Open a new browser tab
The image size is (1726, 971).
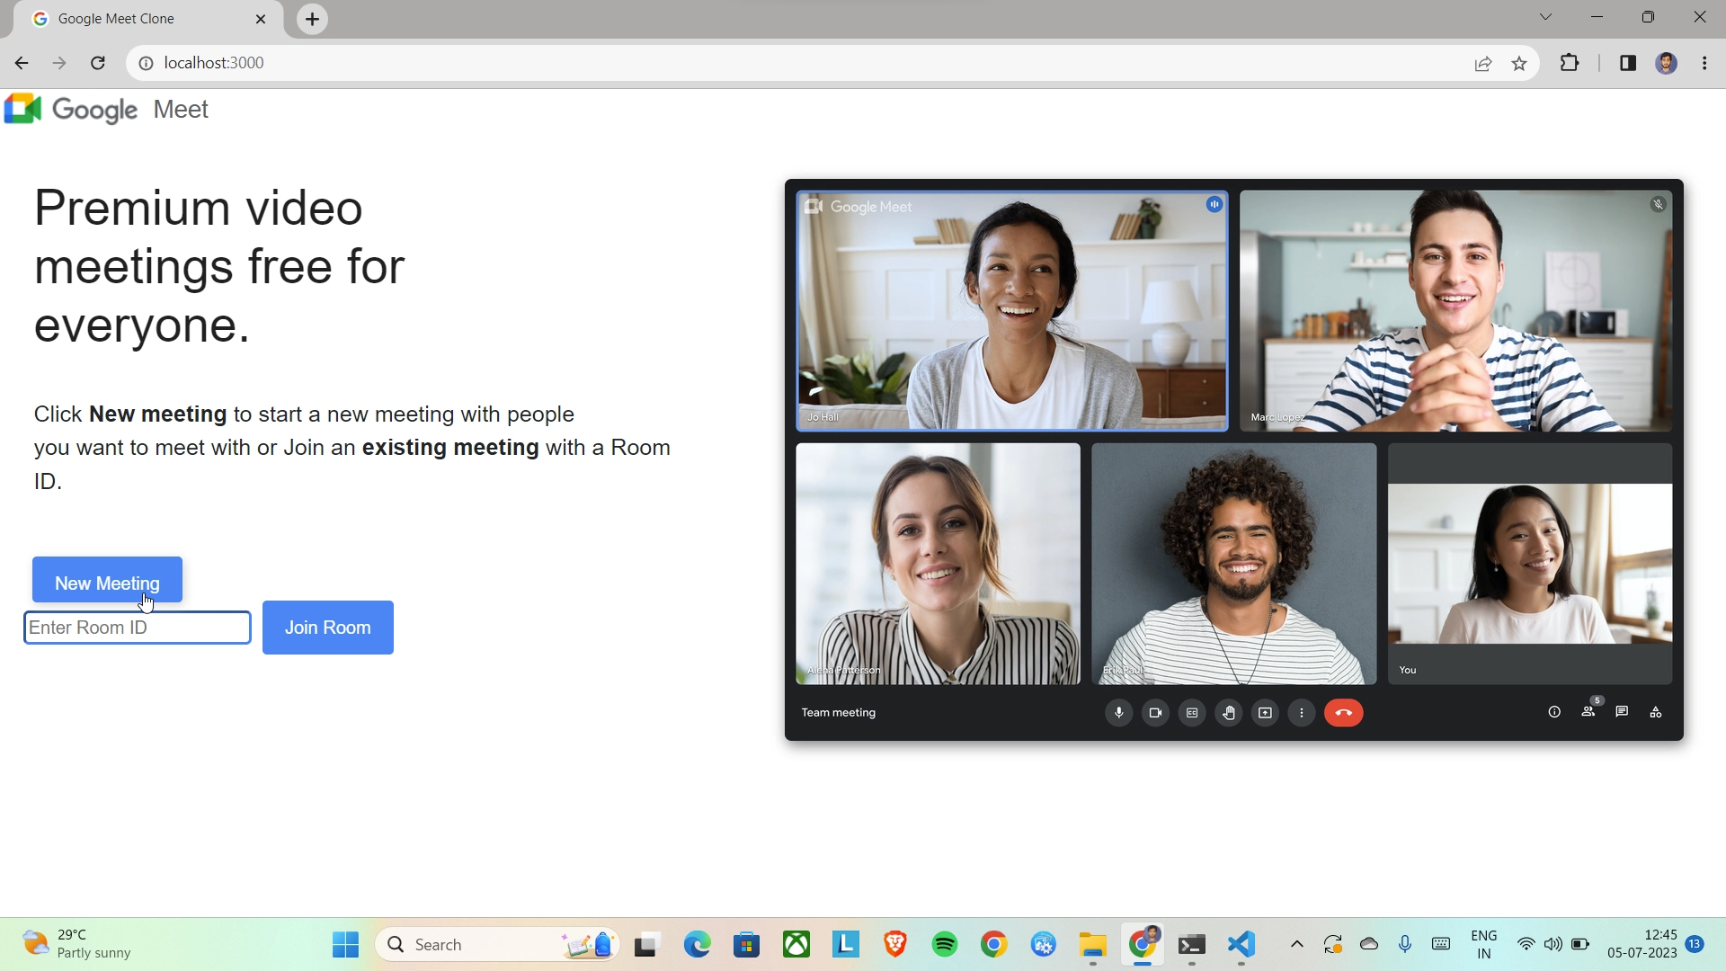click(312, 19)
